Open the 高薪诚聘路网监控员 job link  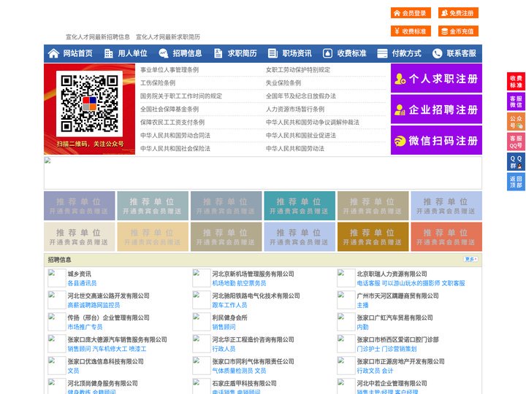coord(94,305)
